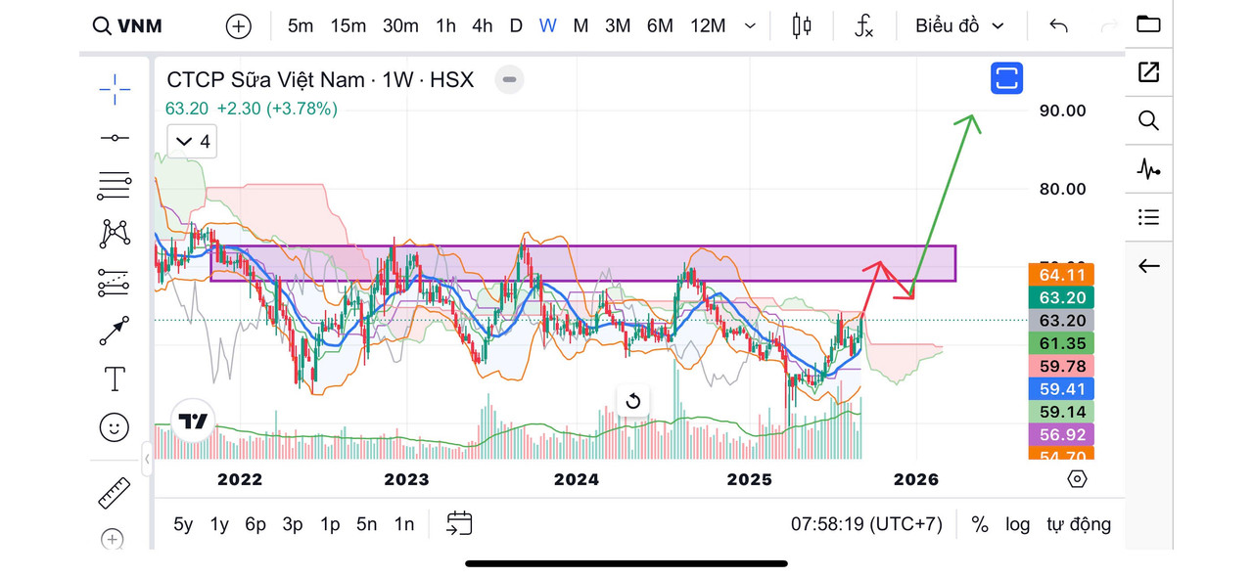The height and width of the screenshot is (578, 1253).
Task: Open the forecast position tool
Action: point(115,283)
